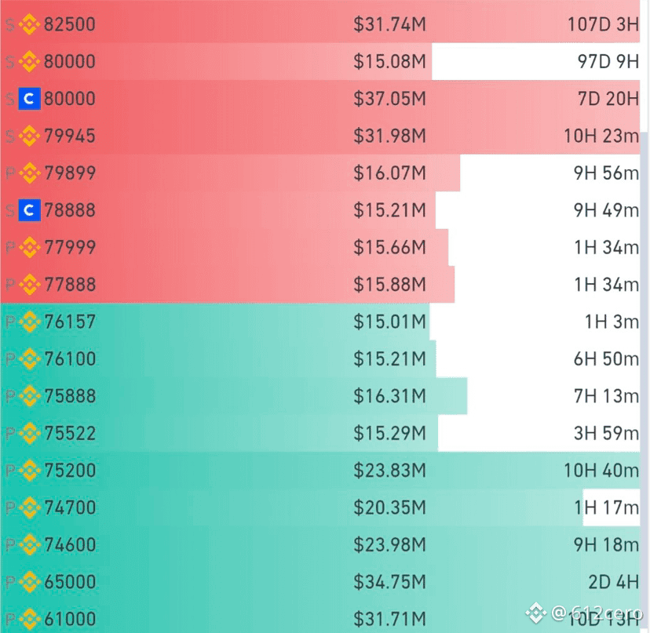Viewport: 650px width, 633px height.
Task: Select price 75888
Action: click(x=70, y=396)
